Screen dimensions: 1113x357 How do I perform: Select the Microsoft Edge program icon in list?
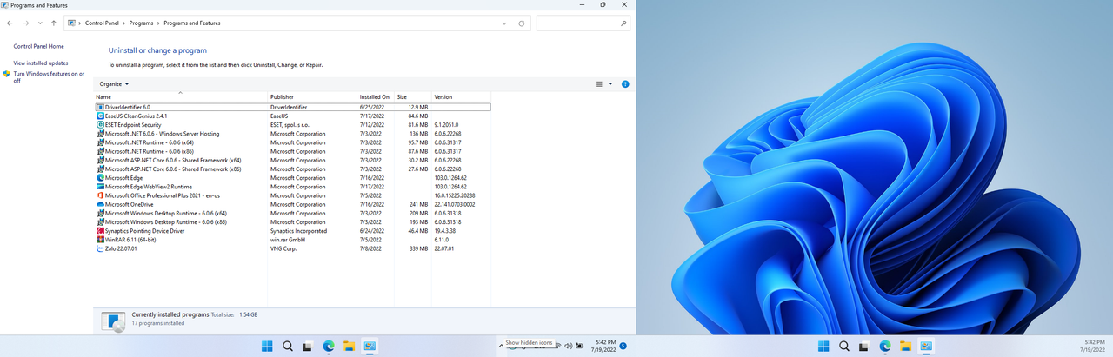pyautogui.click(x=100, y=178)
